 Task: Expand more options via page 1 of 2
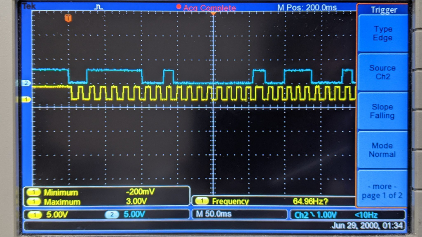tap(382, 190)
